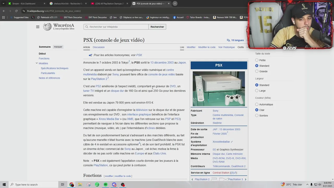Image resolution: width=334 pixels, height=188 pixels.
Task: Reload the page with the refresh icon
Action: (x=16, y=11)
